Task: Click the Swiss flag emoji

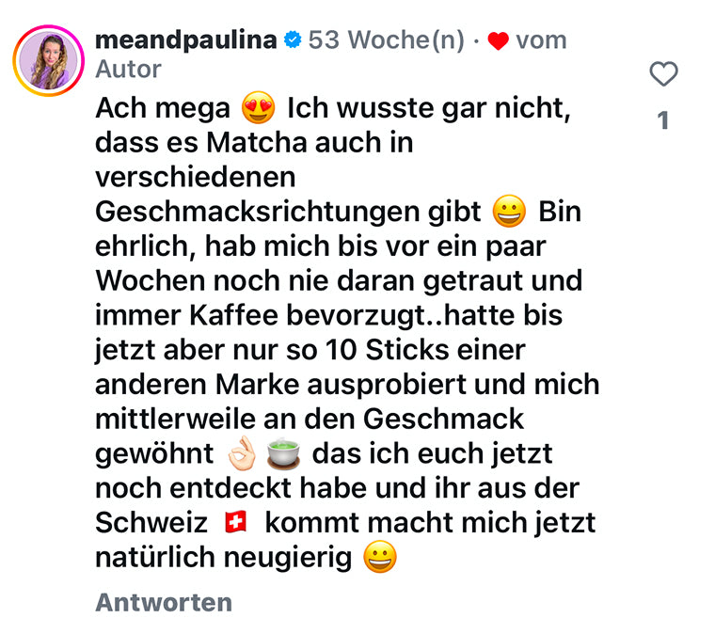Action: pyautogui.click(x=235, y=523)
